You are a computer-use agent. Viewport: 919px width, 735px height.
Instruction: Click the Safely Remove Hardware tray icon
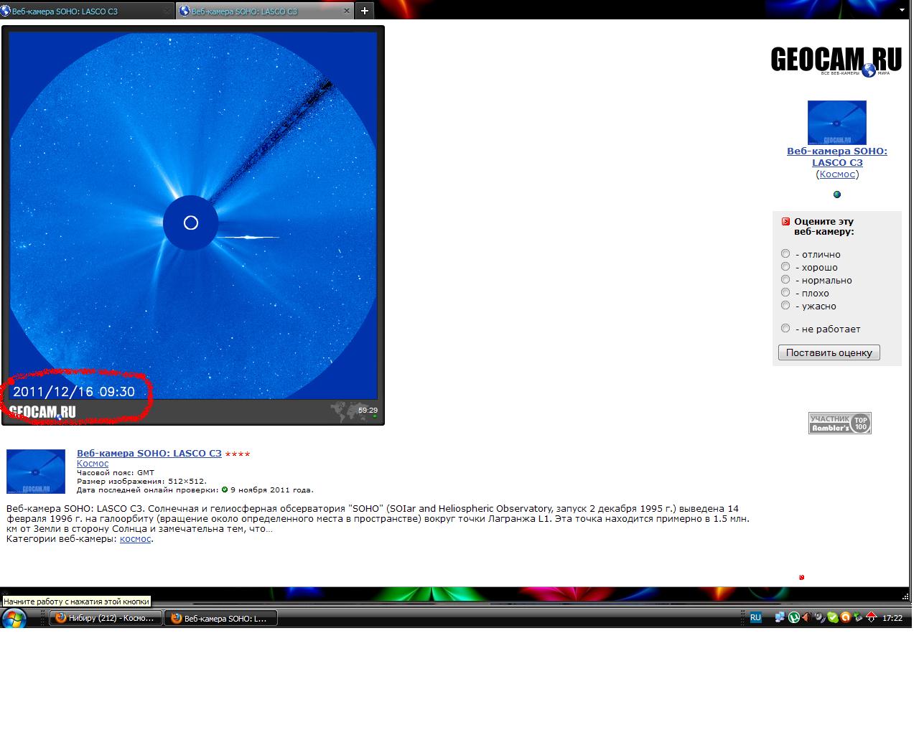click(x=858, y=617)
